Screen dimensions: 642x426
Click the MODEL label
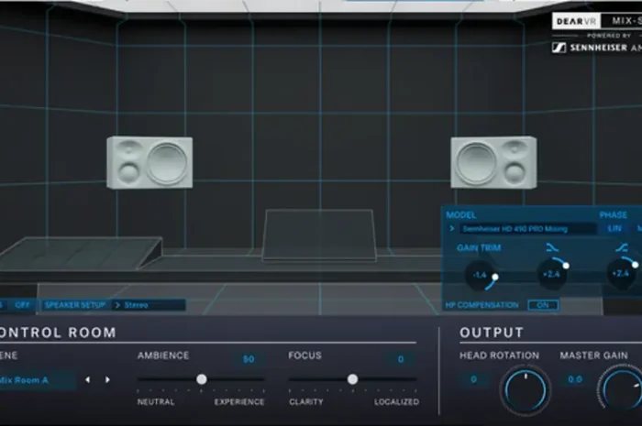click(461, 215)
